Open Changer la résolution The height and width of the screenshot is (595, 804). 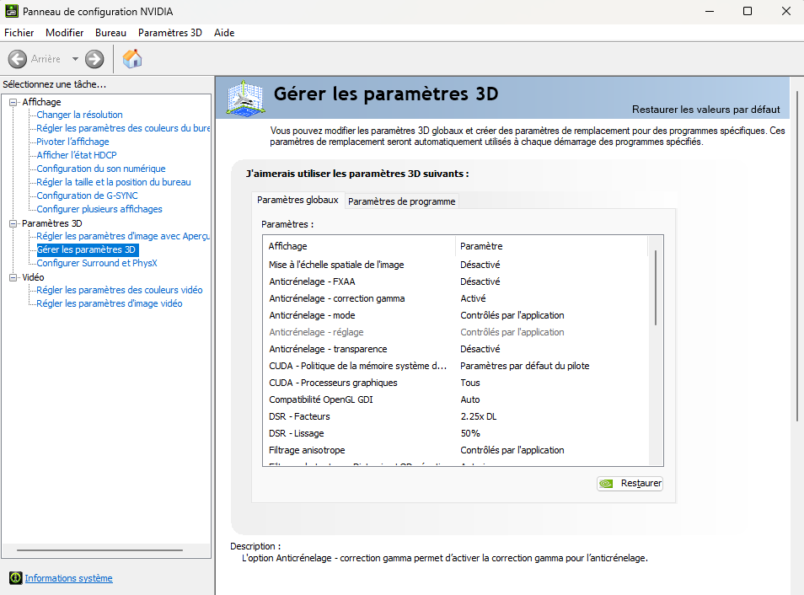(79, 115)
